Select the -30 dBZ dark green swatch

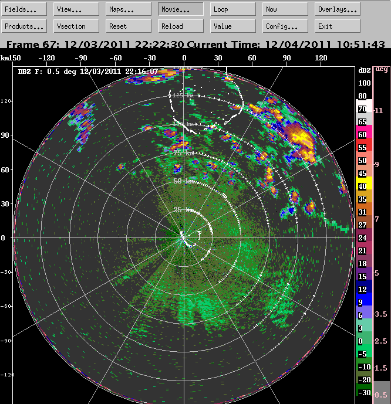click(x=364, y=389)
